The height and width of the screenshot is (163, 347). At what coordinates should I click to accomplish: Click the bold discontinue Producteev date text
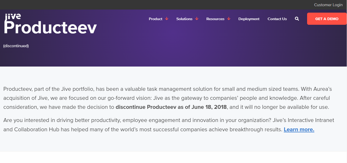coord(171,107)
